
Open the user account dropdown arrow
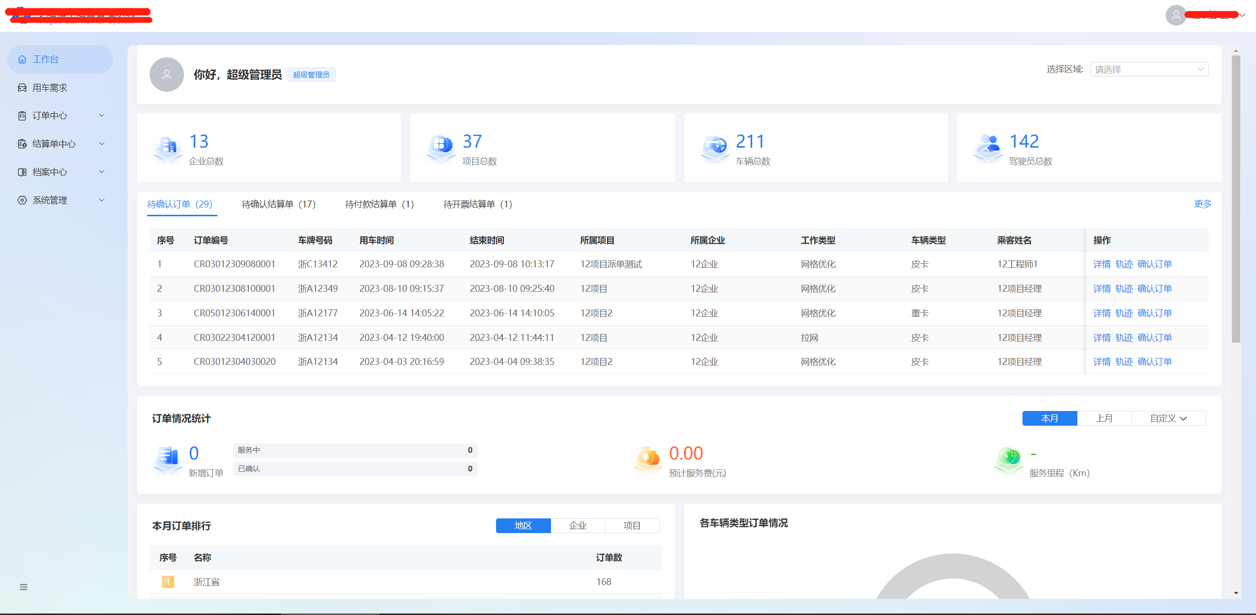pyautogui.click(x=1242, y=15)
